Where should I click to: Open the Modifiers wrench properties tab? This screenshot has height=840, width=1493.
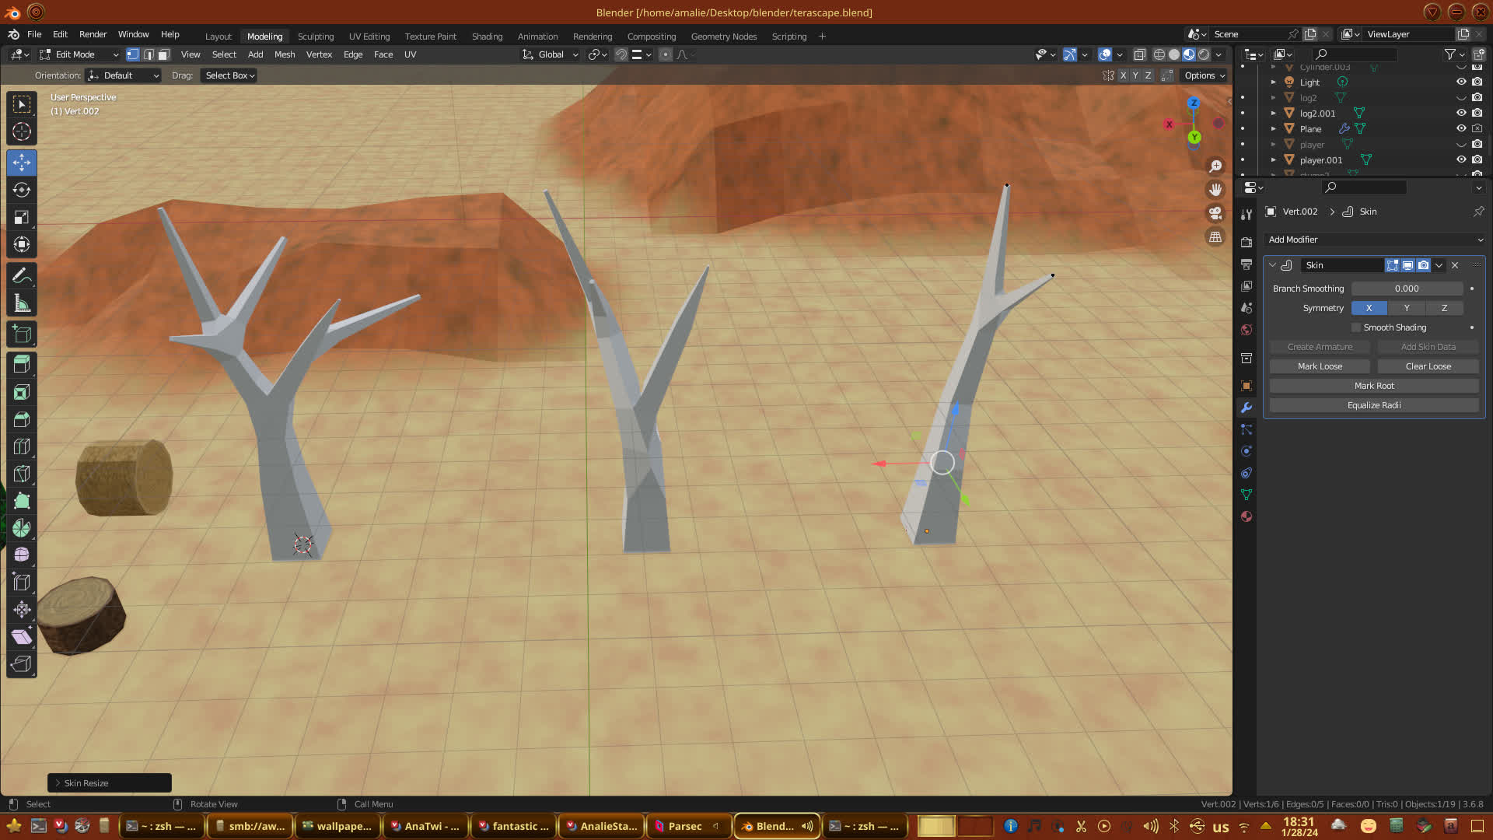(1246, 408)
